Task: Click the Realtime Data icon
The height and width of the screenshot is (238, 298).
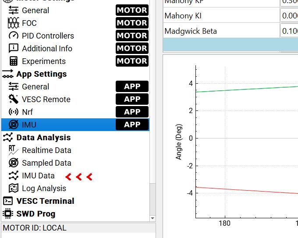Action: 14,150
